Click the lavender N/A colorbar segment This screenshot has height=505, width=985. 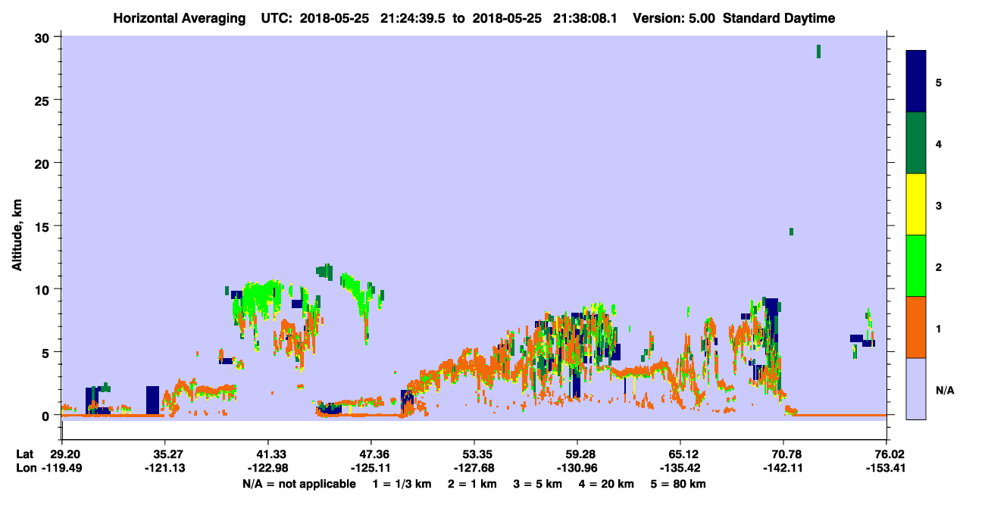pyautogui.click(x=916, y=388)
